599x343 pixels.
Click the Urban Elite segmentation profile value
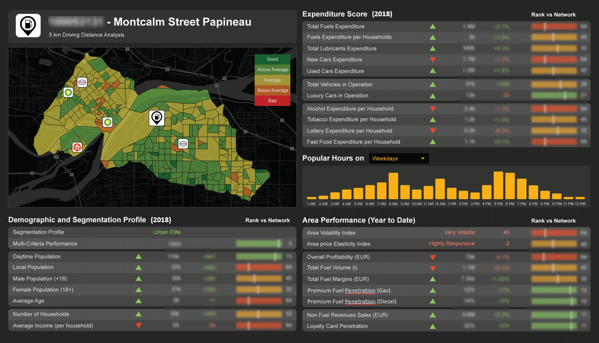pyautogui.click(x=167, y=232)
